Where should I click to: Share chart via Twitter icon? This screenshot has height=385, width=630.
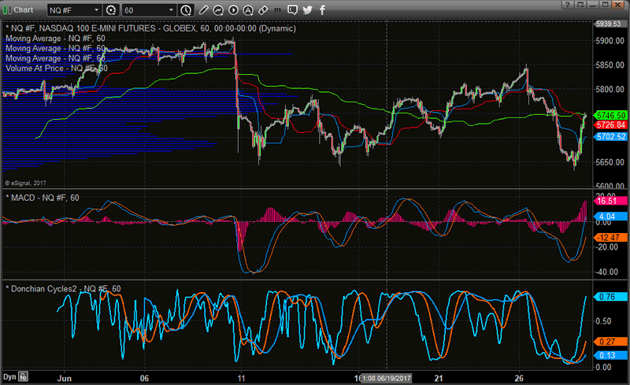[x=307, y=10]
